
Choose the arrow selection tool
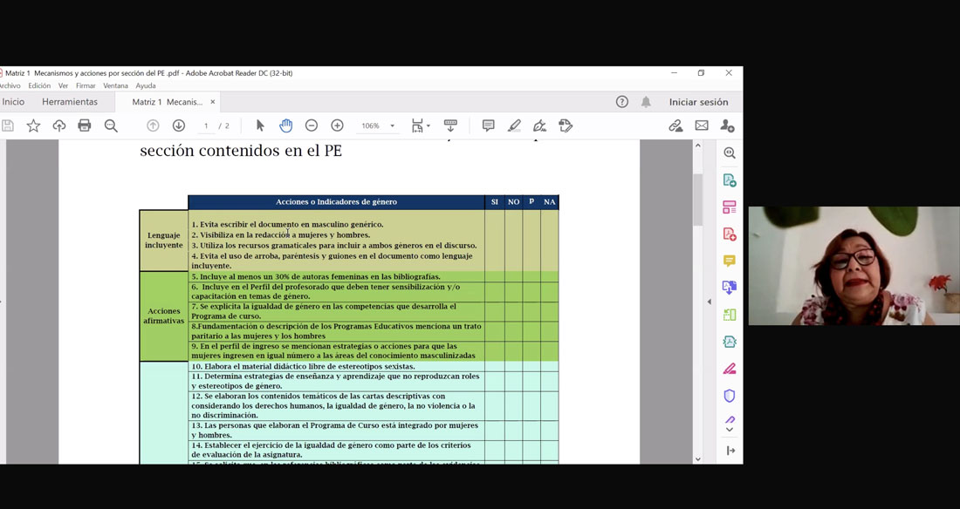click(x=260, y=126)
